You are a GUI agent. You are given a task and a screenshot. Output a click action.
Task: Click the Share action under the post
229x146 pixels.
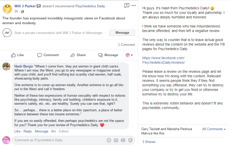(78, 55)
